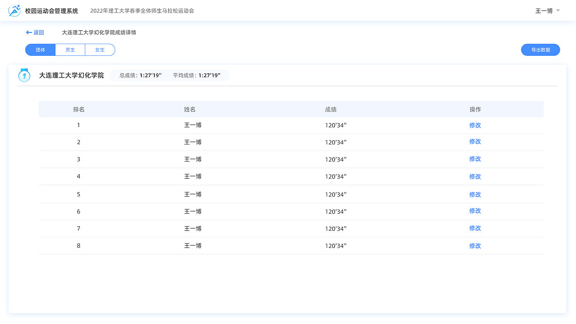Click the 总成绩 1:27'19" score label
576x324 pixels.
pos(140,75)
